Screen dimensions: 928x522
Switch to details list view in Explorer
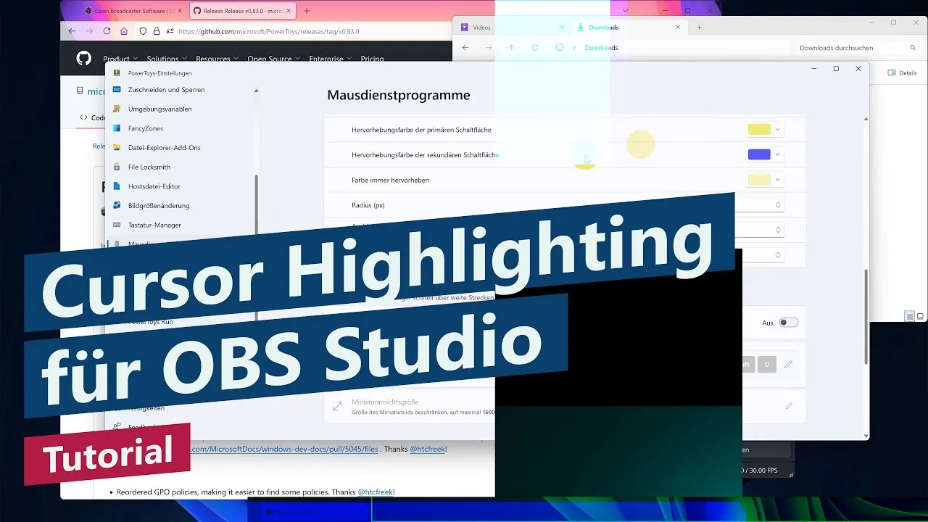coord(910,316)
